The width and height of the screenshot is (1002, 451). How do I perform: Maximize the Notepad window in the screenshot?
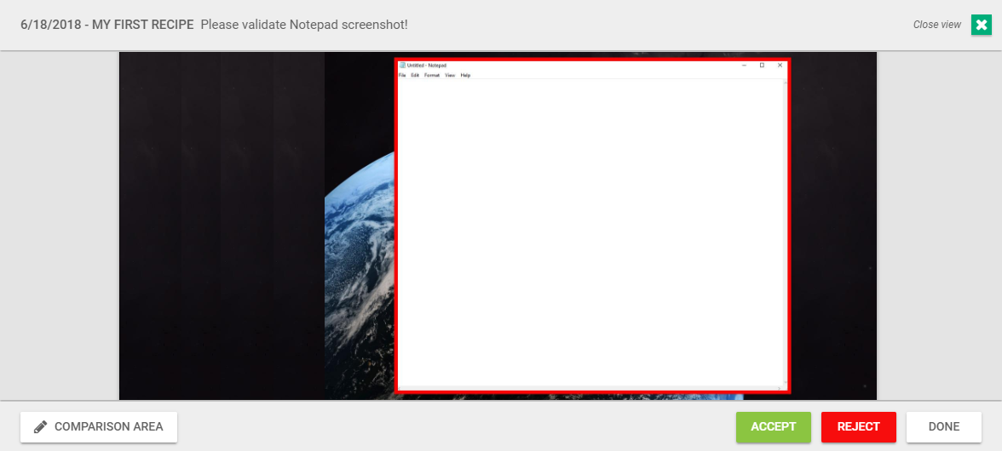click(x=762, y=65)
